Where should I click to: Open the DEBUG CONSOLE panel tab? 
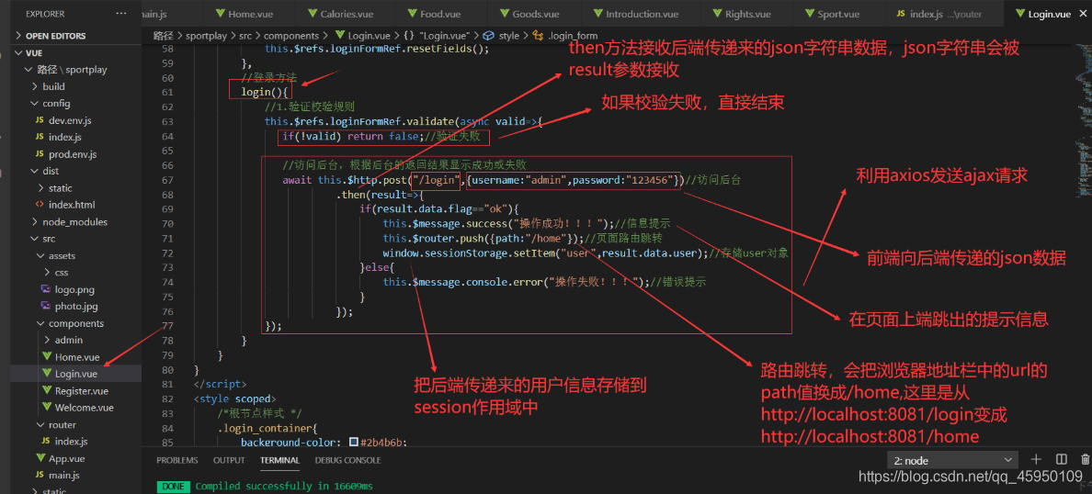click(x=347, y=460)
